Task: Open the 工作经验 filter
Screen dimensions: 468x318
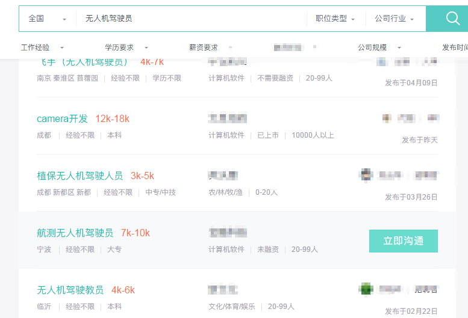Action: tap(42, 47)
